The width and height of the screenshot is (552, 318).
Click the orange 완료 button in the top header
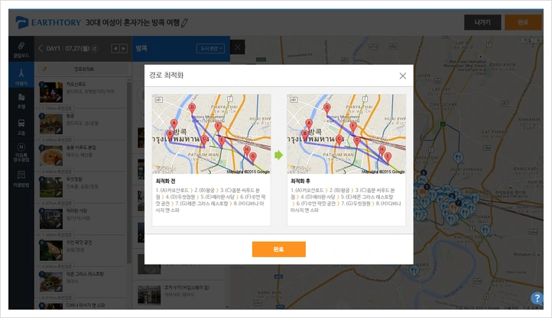point(523,22)
